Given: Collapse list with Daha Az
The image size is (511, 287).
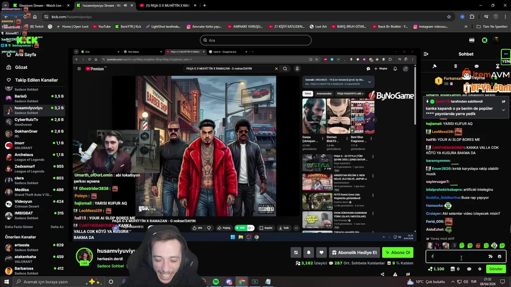Looking at the screenshot, I should coord(57,227).
